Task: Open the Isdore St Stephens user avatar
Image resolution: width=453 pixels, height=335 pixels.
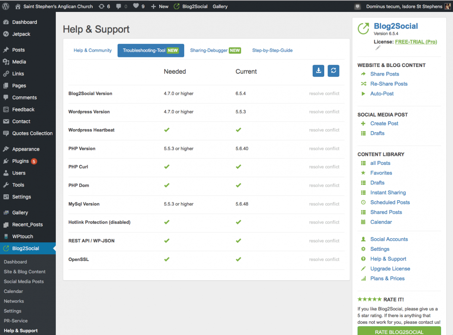Action: pyautogui.click(x=447, y=6)
